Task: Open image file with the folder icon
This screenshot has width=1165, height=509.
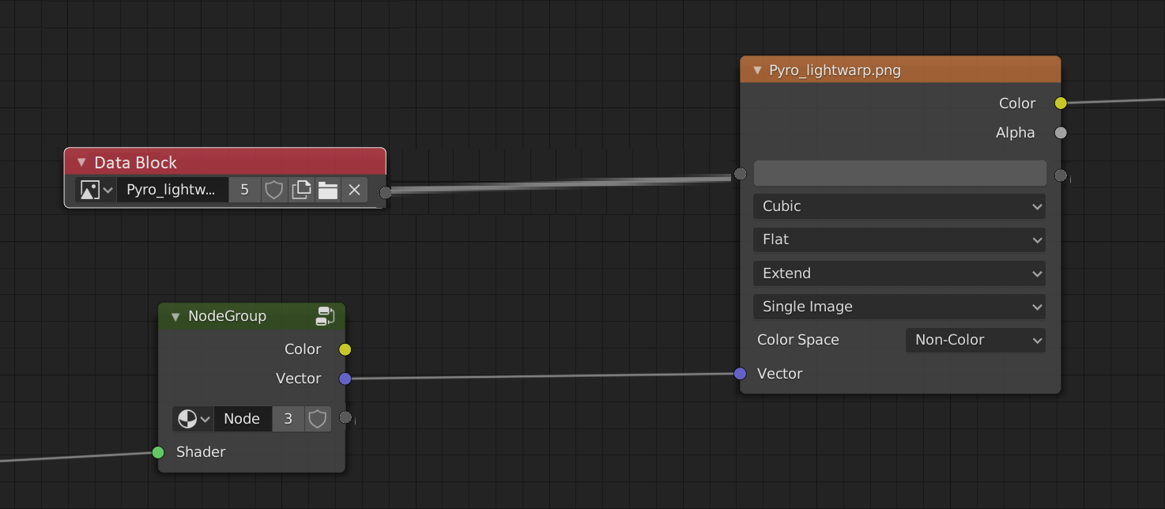Action: 328,190
